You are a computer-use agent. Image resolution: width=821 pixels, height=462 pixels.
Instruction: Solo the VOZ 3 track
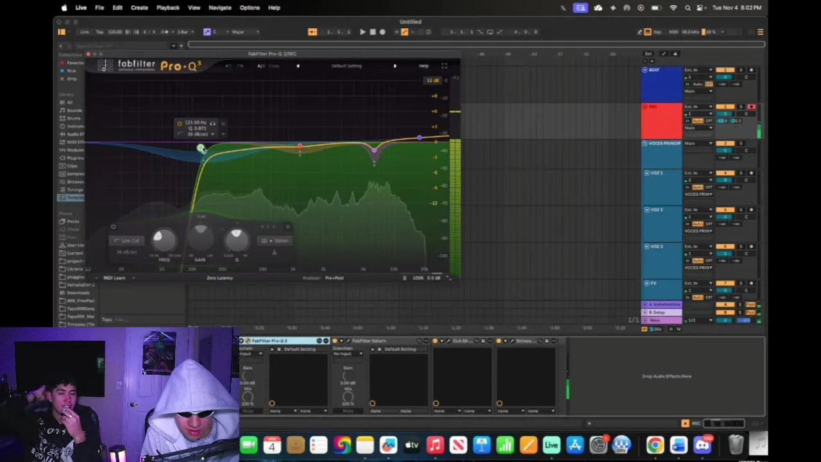tap(741, 246)
